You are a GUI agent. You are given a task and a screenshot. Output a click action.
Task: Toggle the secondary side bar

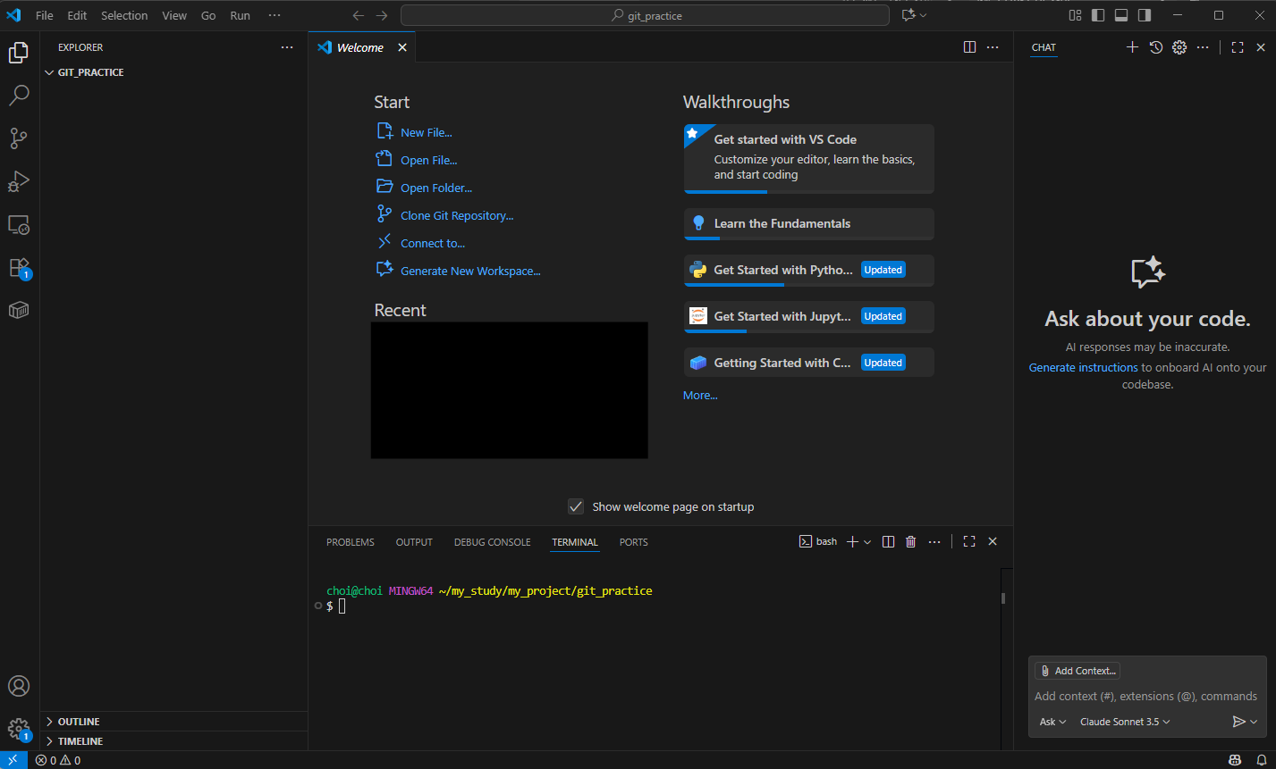coord(1145,15)
